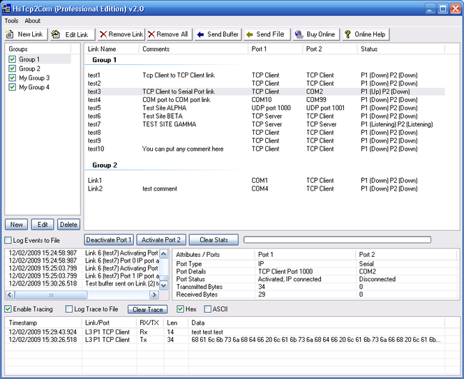
Task: Open the About menu
Action: pyautogui.click(x=33, y=21)
